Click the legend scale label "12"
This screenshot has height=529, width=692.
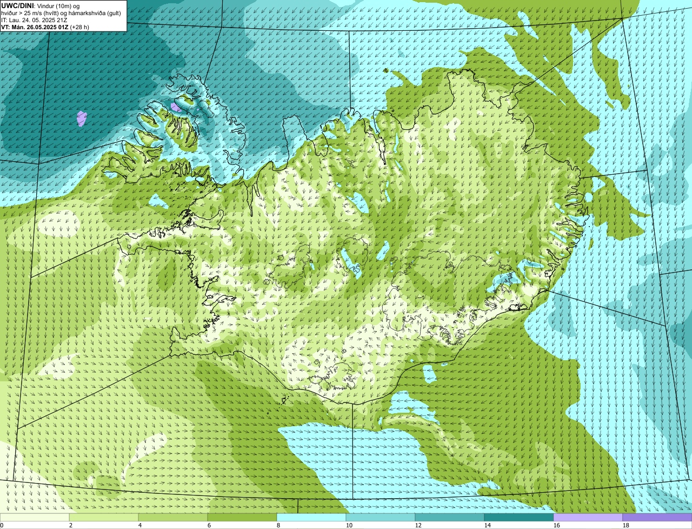pos(418,525)
